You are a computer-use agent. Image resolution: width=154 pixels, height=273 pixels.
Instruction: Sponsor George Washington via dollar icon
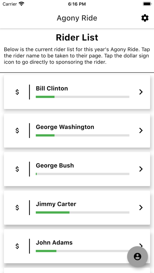[x=17, y=130]
